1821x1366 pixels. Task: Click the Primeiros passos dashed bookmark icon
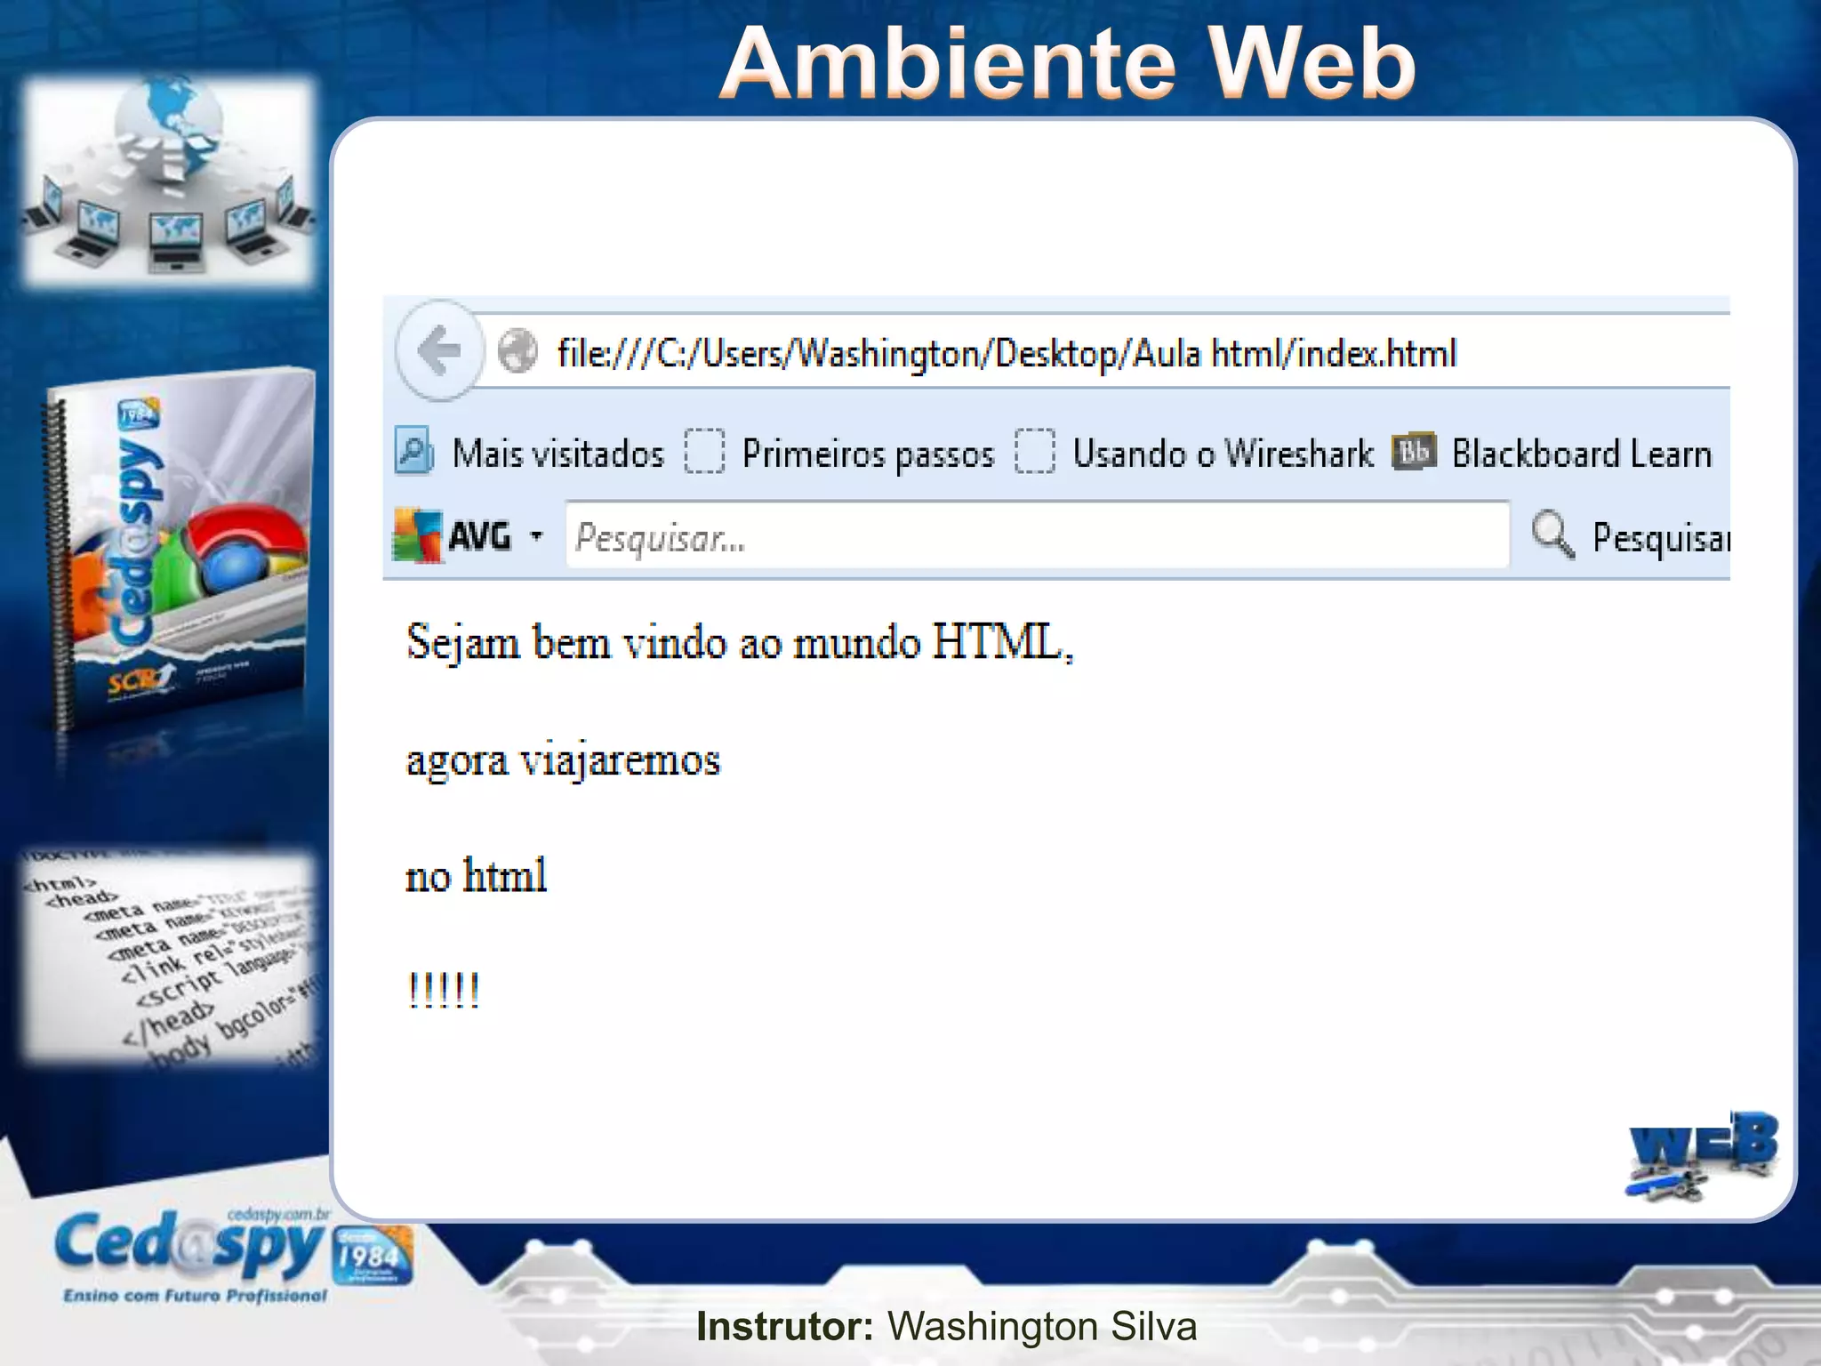coord(704,452)
